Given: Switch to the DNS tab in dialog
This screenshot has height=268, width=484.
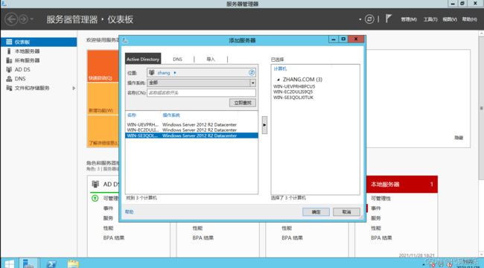Looking at the screenshot, I should tap(177, 60).
